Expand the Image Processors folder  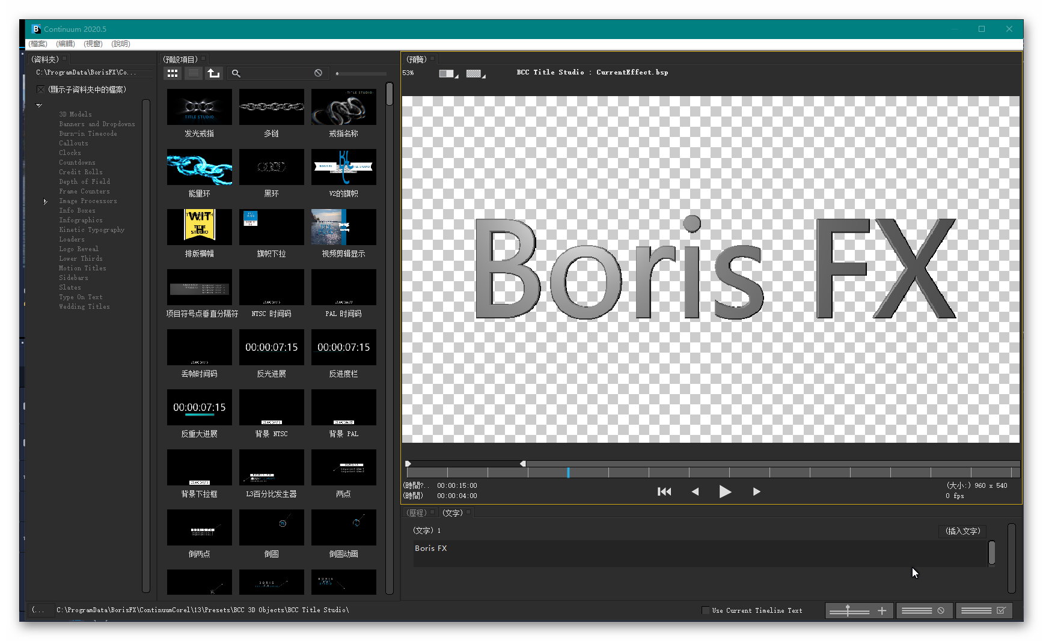pyautogui.click(x=46, y=201)
